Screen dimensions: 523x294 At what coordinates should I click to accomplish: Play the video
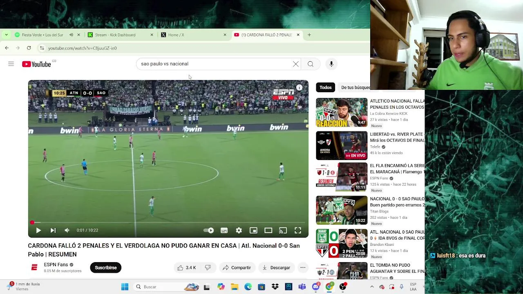(38, 230)
